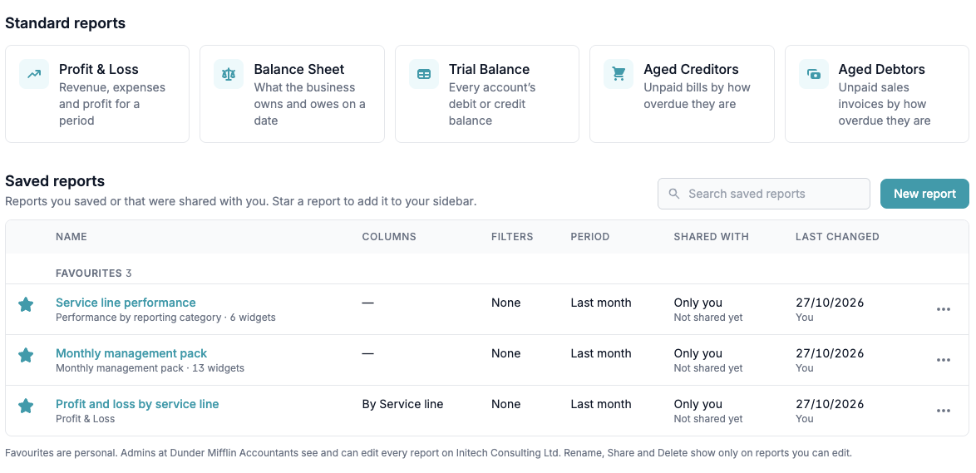Focus the Search saved reports field
This screenshot has height=473, width=976.
coord(764,194)
